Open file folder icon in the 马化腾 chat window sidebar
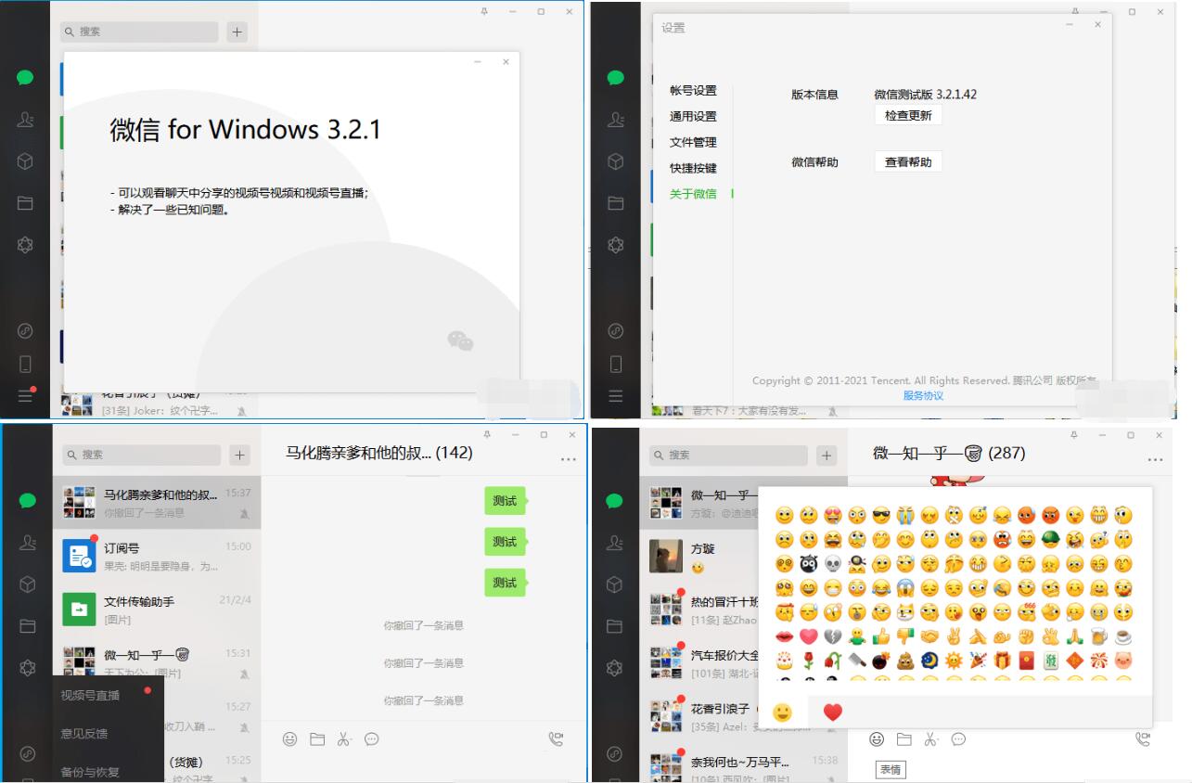Viewport: 1192px width, 783px height. (x=28, y=626)
